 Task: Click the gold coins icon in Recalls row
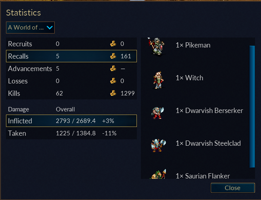[113, 56]
